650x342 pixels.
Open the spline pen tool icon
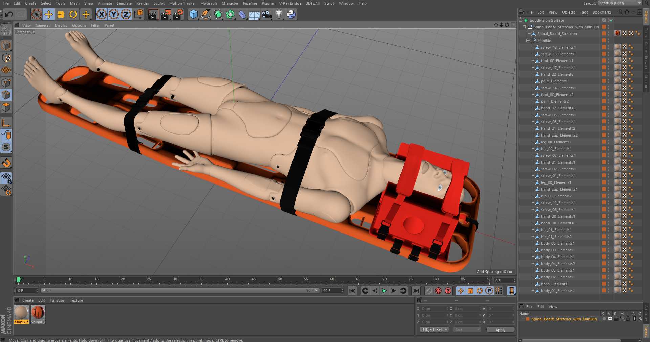pos(205,14)
